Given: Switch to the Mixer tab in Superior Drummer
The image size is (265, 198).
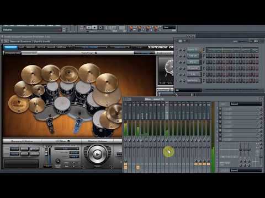Looking at the screenshot, I should point(21,47).
